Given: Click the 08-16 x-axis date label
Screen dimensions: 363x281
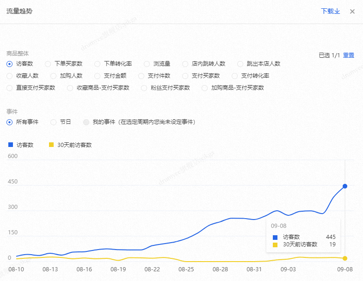Looking at the screenshot, I should point(84,269).
